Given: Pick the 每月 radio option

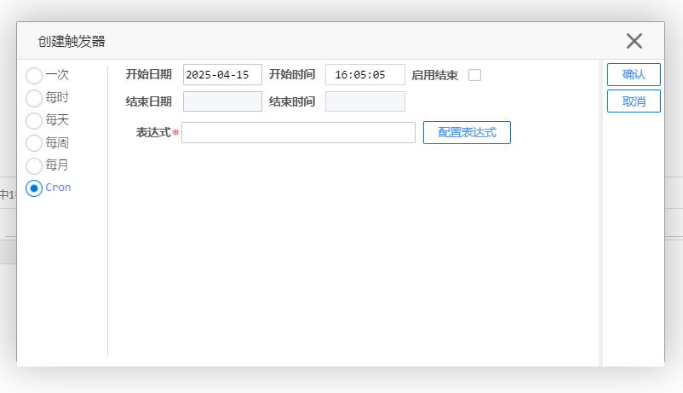Looking at the screenshot, I should click(x=34, y=165).
